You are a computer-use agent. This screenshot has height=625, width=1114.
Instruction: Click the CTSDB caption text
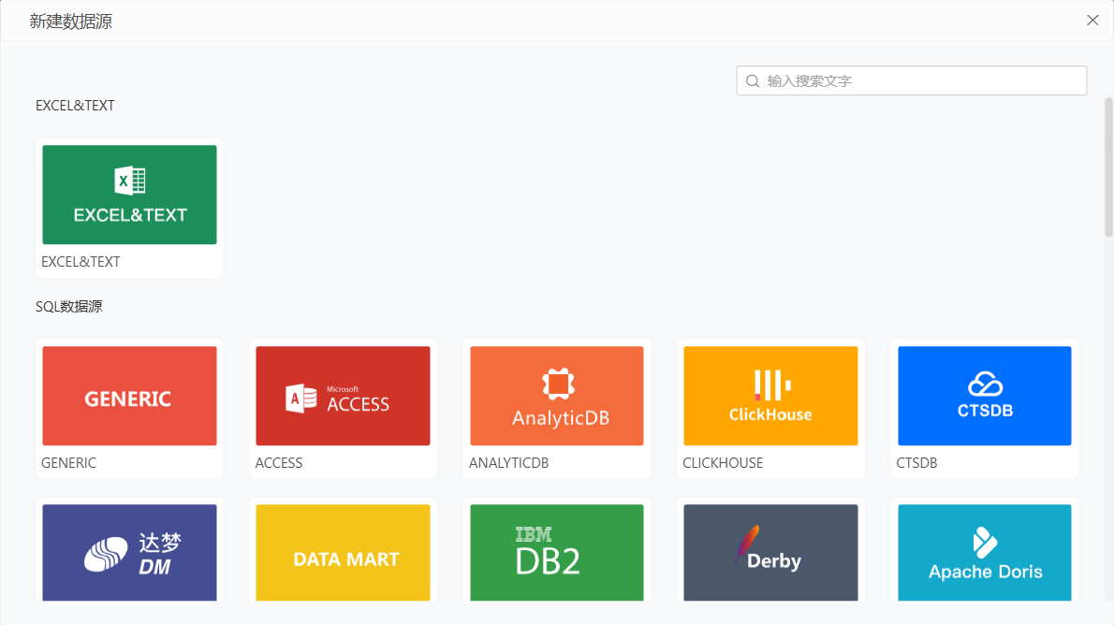tap(916, 463)
